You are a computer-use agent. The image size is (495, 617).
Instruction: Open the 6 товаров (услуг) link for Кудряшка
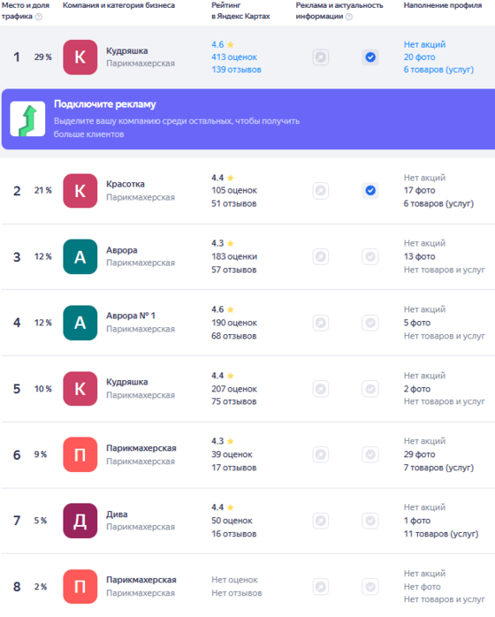click(438, 70)
